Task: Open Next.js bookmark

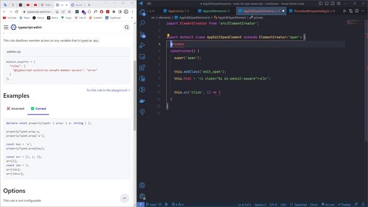Action: 39,18
